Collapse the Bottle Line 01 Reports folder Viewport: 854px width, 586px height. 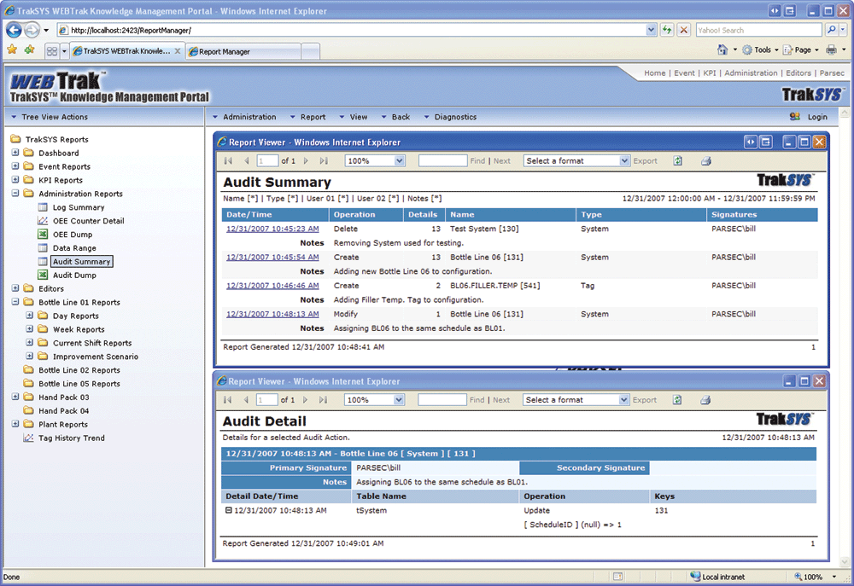pos(15,301)
